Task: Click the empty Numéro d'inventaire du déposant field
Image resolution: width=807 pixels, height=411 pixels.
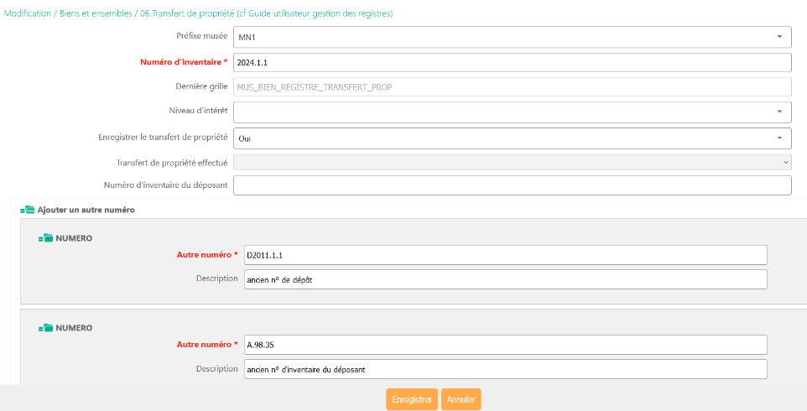Action: [512, 185]
